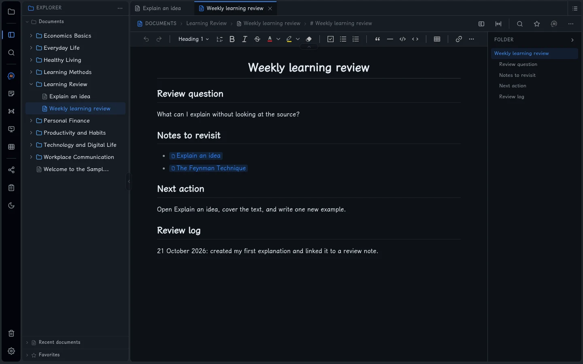
Task: Insert a block quote
Action: [x=377, y=39]
